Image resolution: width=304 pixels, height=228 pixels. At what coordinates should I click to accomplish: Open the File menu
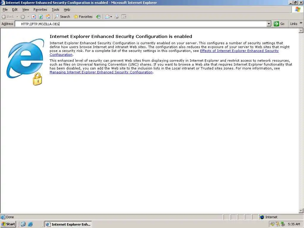click(5, 9)
